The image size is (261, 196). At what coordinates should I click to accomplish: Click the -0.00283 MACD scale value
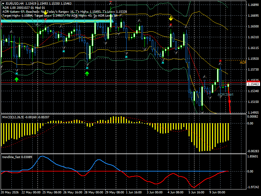click(x=253, y=151)
